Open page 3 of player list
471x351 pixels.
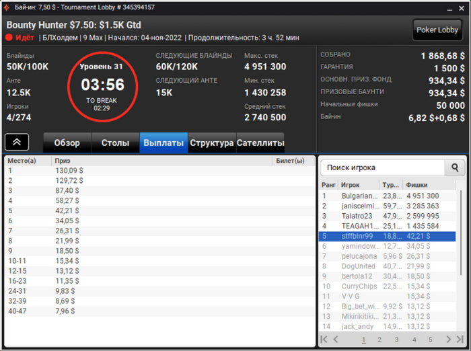pos(396,340)
